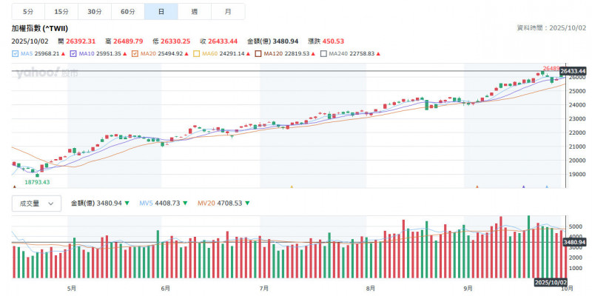Click the orange triangle marker near 7月
Image resolution: width=592 pixels, height=296 pixels.
pyautogui.click(x=292, y=187)
